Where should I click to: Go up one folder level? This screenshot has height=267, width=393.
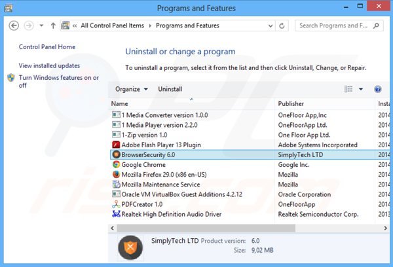click(53, 26)
